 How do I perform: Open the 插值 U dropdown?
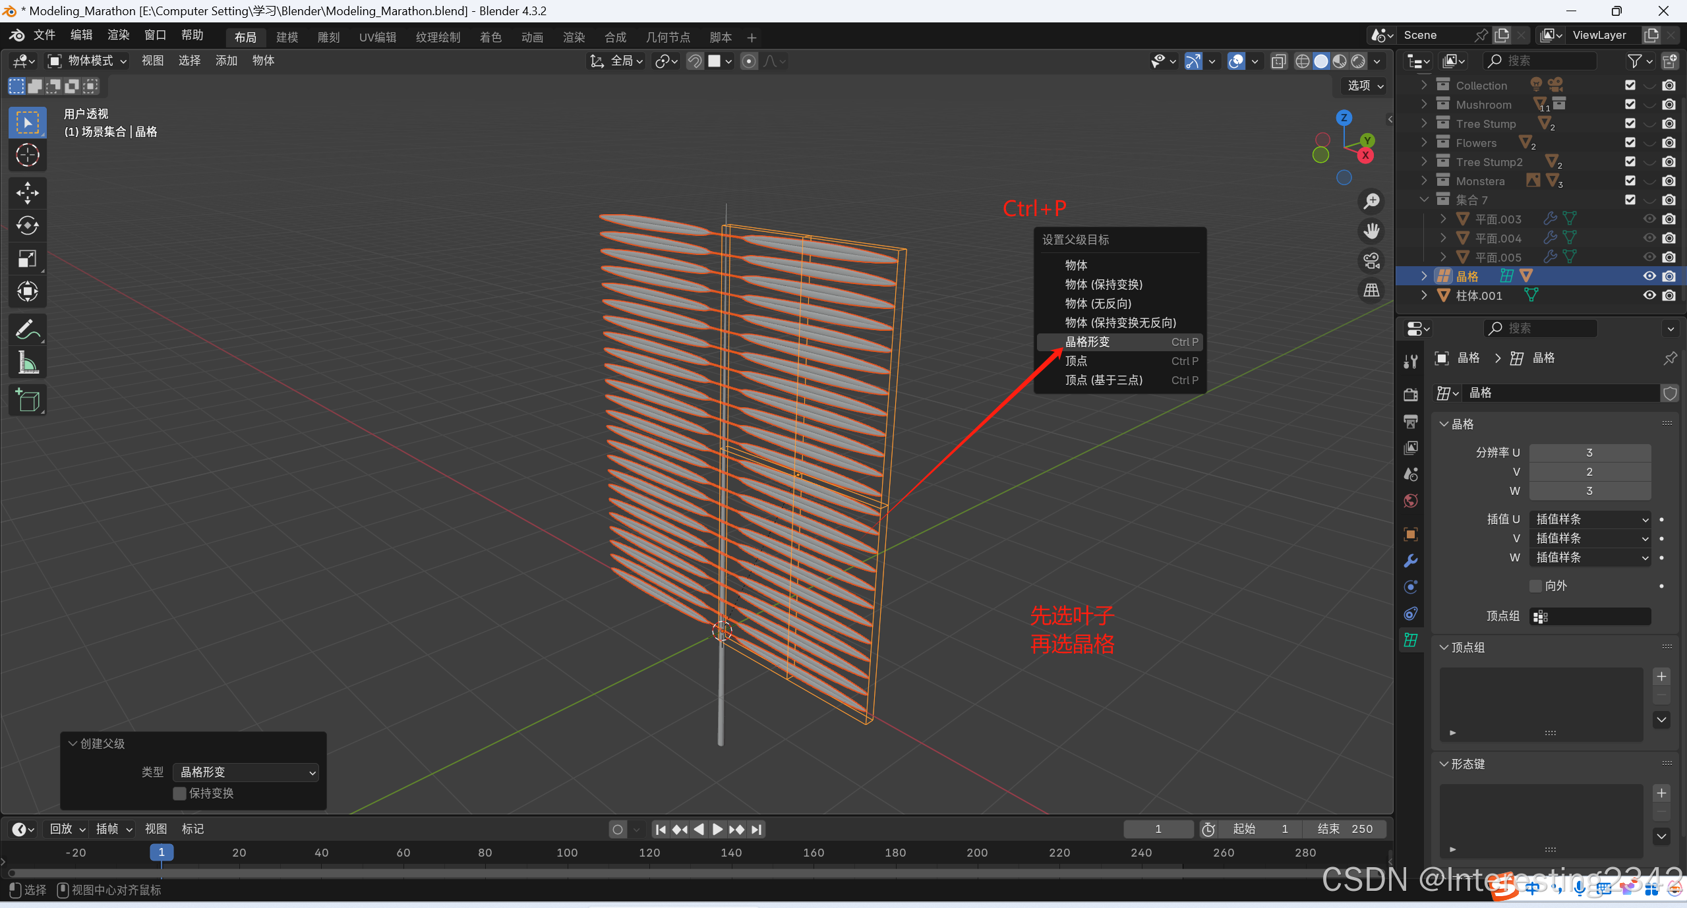[1589, 519]
